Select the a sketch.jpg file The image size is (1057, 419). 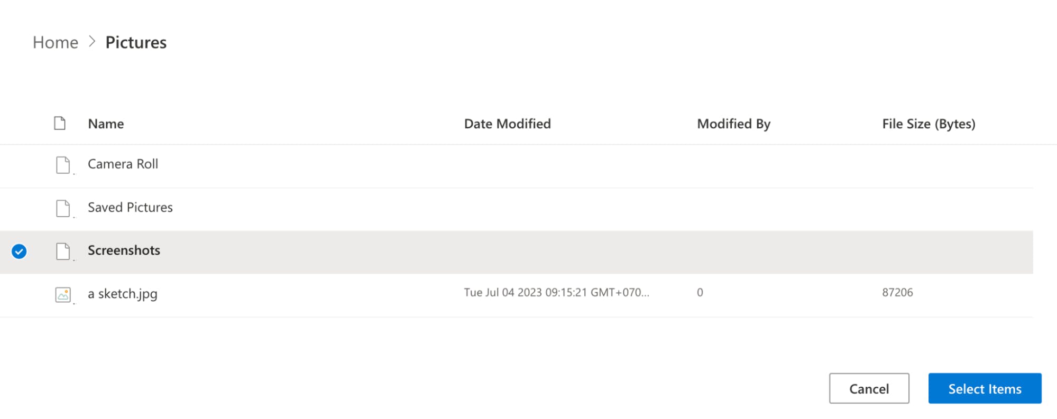[x=123, y=294]
